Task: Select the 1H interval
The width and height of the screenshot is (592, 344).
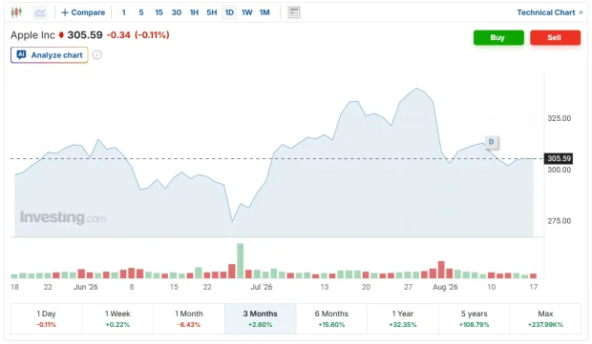Action: coord(194,12)
